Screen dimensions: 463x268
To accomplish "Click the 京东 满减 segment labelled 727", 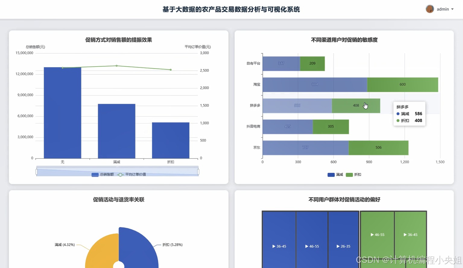I will click(x=306, y=148).
